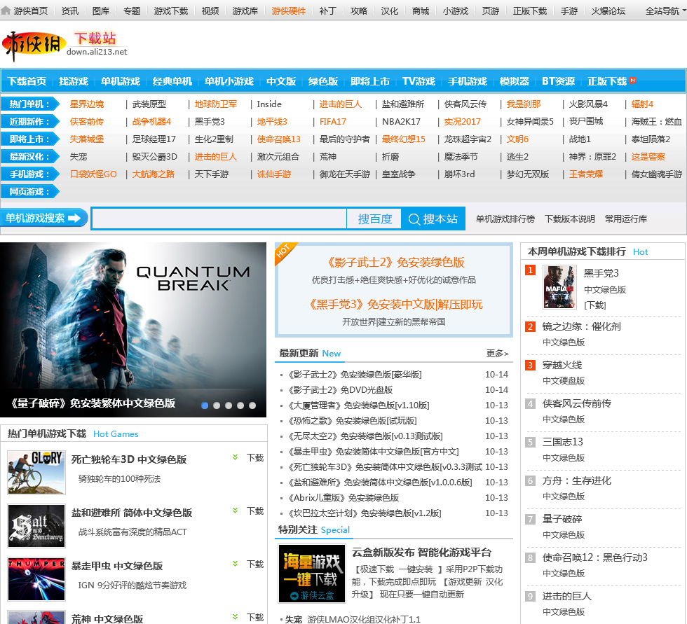The width and height of the screenshot is (687, 624).
Task: Click the arrow icon in 单机游戏搜索 label
Action: pos(74,218)
